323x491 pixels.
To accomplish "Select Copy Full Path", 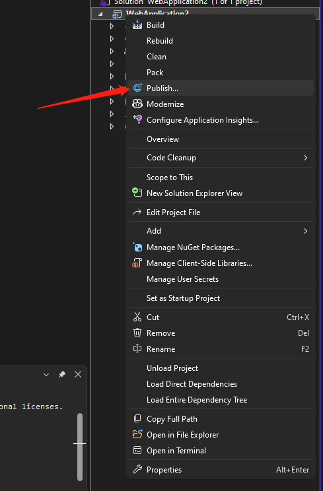I will 221,419.
